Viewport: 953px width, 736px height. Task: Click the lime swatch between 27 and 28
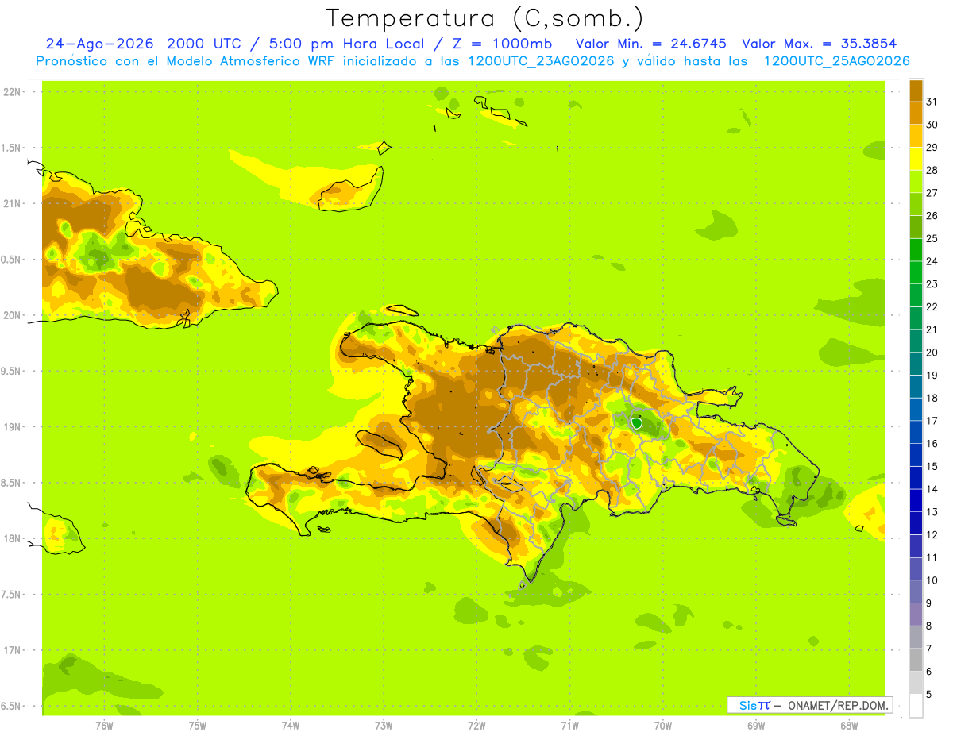pyautogui.click(x=916, y=181)
